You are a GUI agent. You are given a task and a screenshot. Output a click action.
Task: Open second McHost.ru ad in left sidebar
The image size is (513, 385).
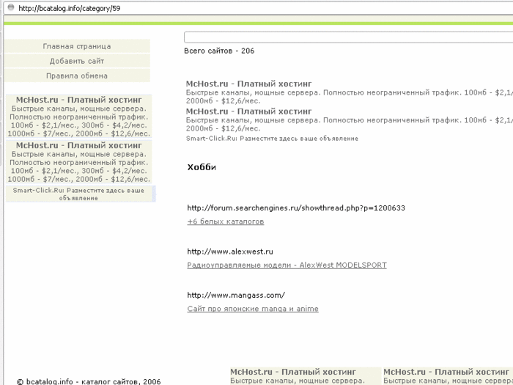pyautogui.click(x=79, y=162)
